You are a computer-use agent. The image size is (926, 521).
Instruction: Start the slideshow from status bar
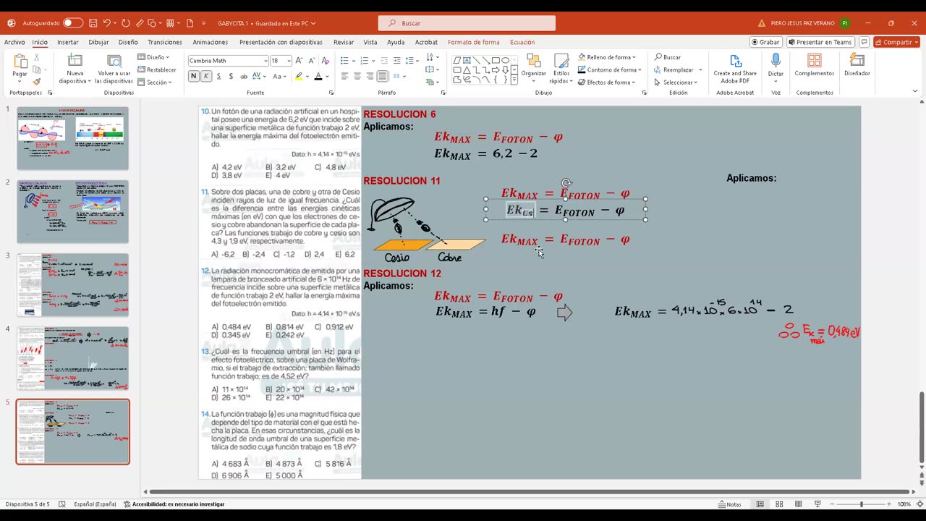coord(817,504)
